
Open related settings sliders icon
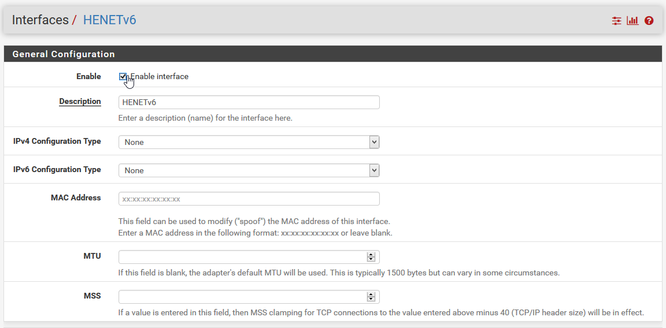pyautogui.click(x=617, y=21)
